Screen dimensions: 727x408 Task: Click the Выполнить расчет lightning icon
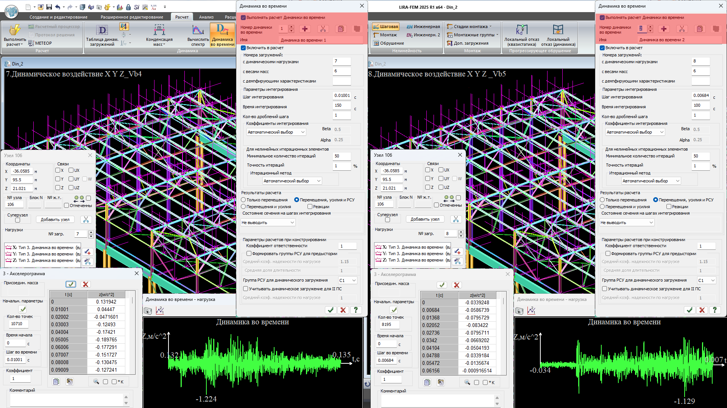click(x=15, y=30)
